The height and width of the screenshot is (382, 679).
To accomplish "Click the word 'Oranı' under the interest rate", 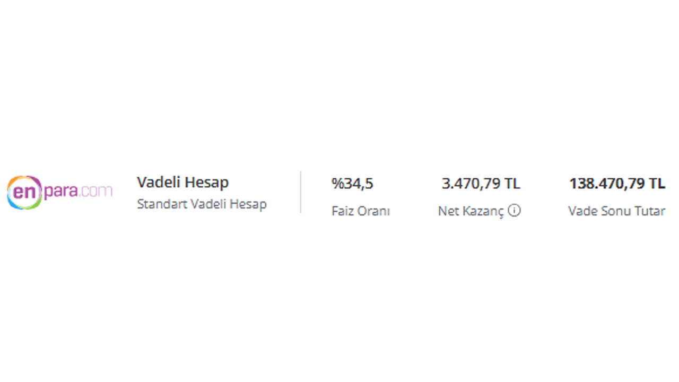I will 375,211.
